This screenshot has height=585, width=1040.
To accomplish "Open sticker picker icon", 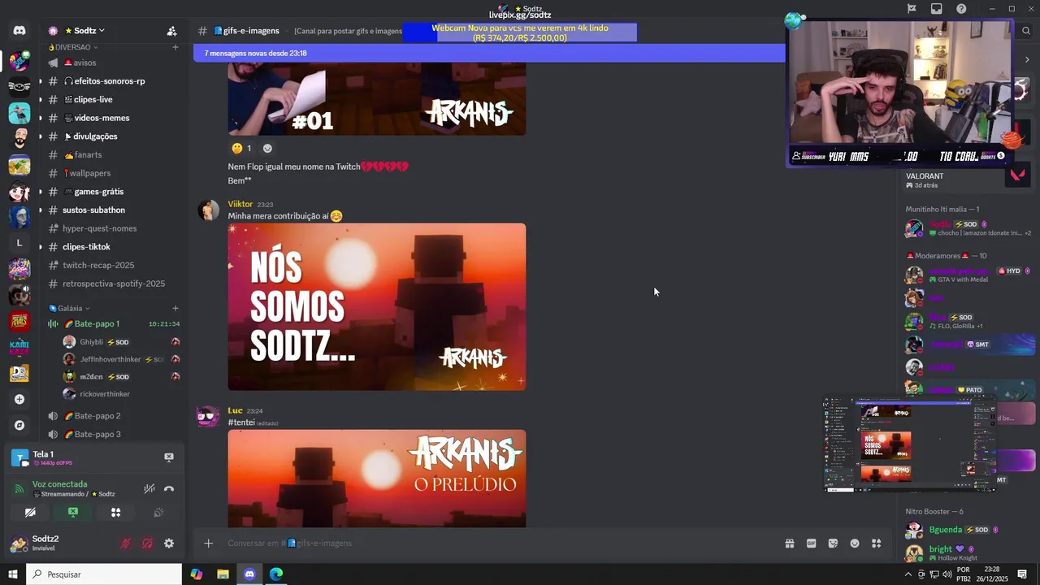I will (x=833, y=544).
